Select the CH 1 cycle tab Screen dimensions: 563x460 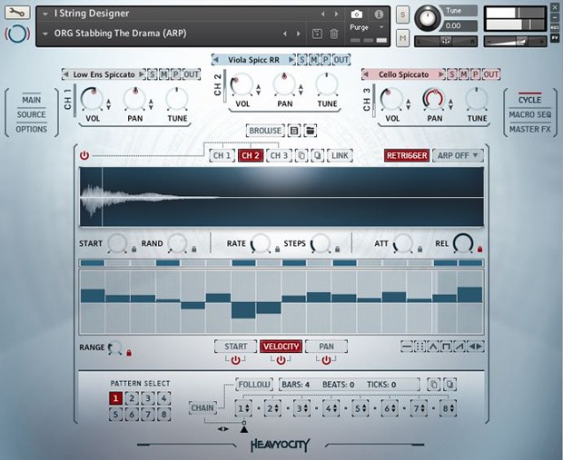click(x=222, y=156)
